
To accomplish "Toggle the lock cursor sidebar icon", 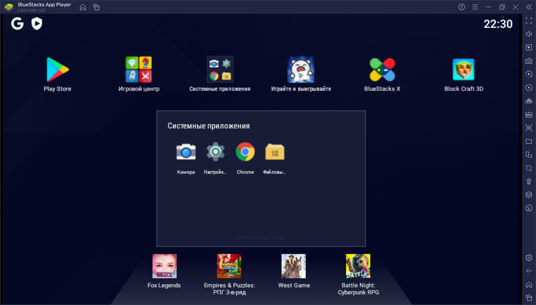I will pyautogui.click(x=529, y=47).
